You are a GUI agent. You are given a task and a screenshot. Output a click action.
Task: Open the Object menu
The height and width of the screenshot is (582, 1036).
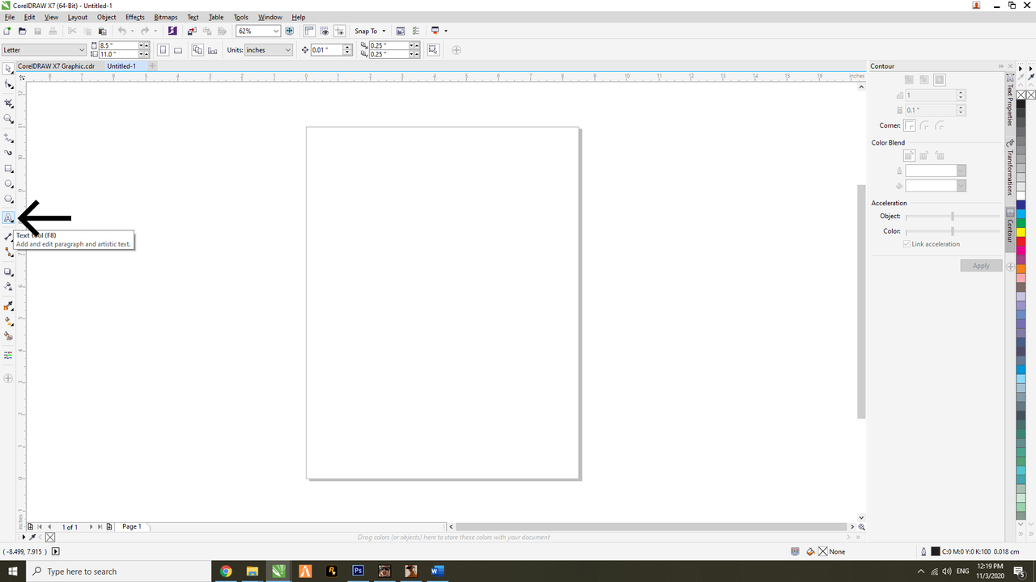click(106, 17)
